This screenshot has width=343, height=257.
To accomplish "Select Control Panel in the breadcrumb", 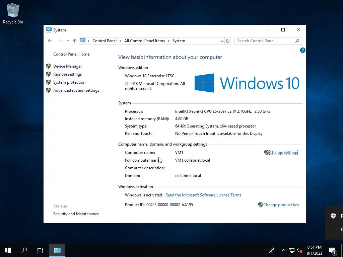I will (x=105, y=41).
